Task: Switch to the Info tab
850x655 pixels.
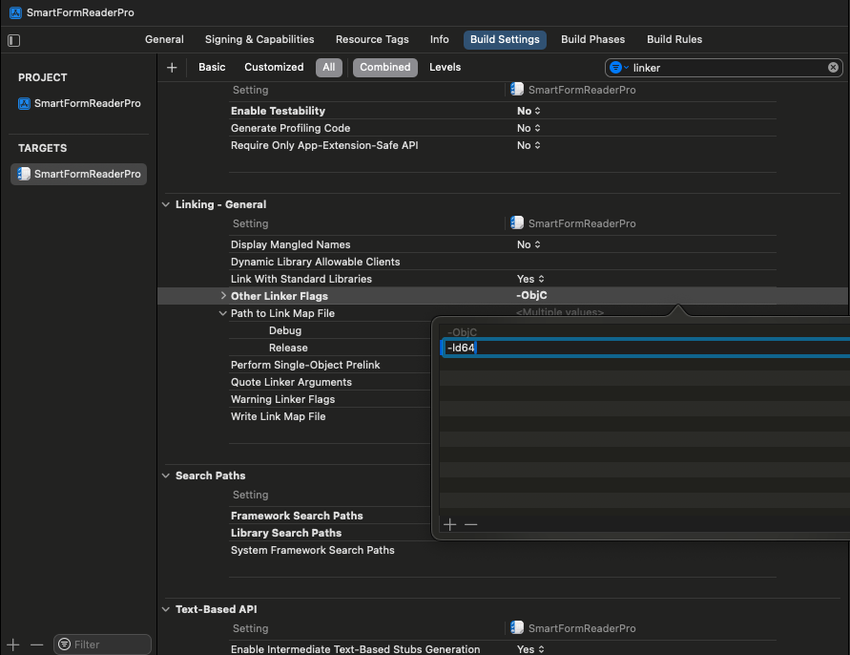Action: 440,39
